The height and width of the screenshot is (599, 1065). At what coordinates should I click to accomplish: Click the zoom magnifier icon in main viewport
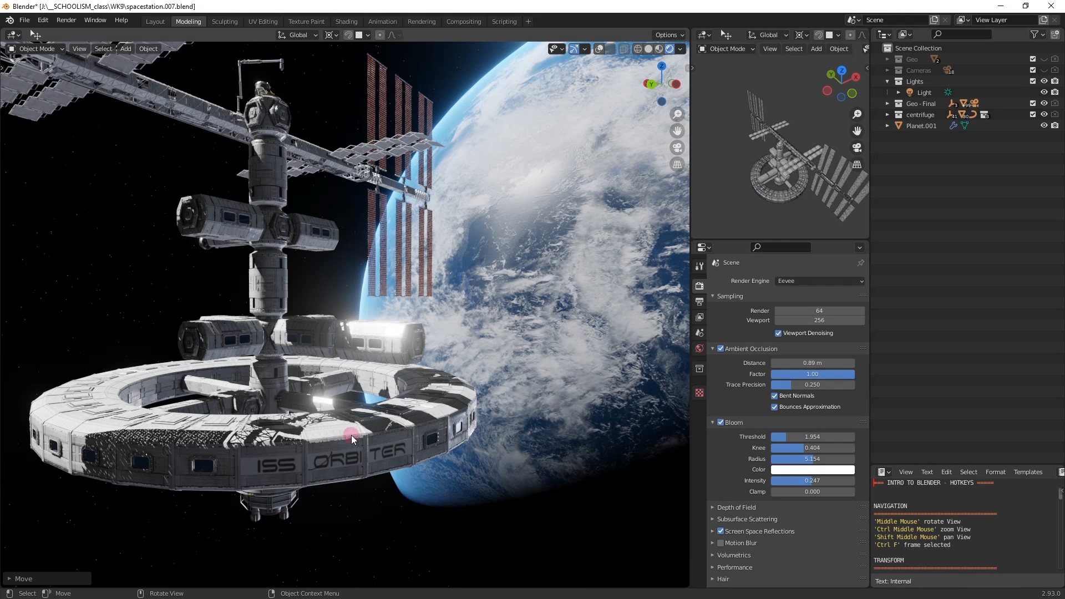click(677, 114)
